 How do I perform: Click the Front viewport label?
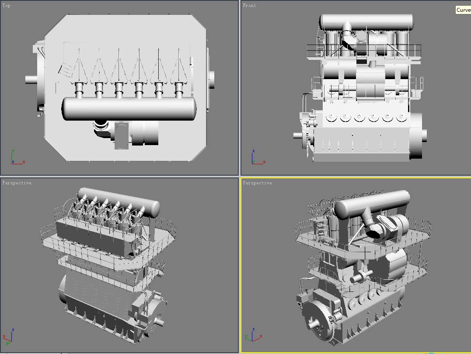[x=249, y=5]
